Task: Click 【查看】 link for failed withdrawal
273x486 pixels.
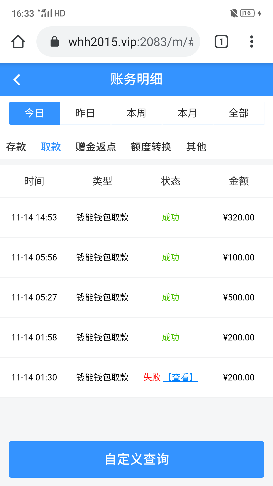Action: pos(180,377)
